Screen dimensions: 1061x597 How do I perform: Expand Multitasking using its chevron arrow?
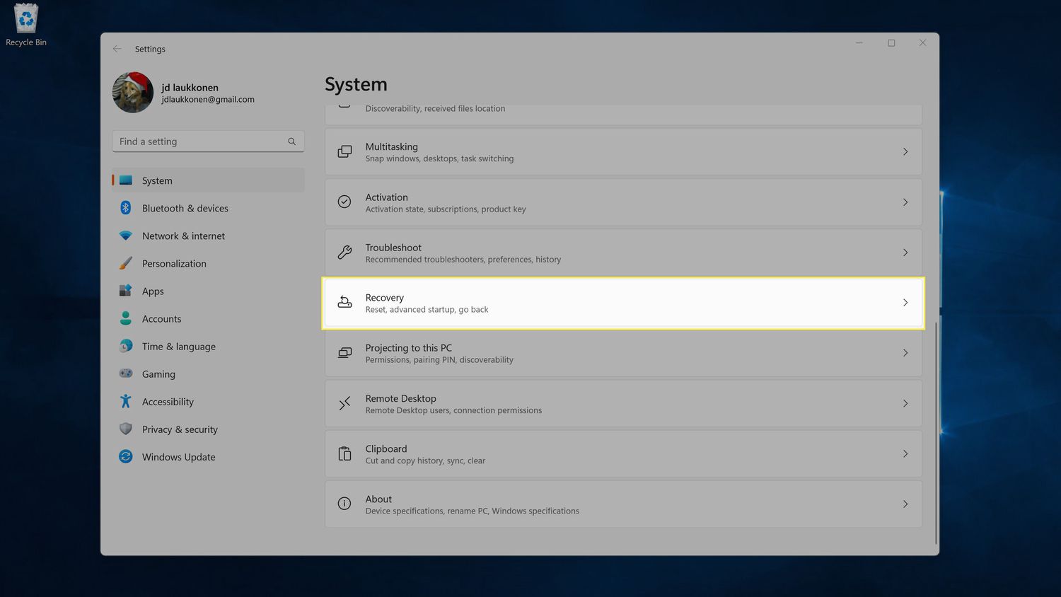[905, 152]
